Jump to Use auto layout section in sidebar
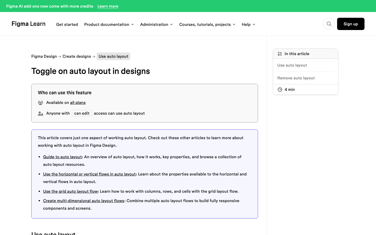Viewport: 376px width, 235px height. point(292,65)
